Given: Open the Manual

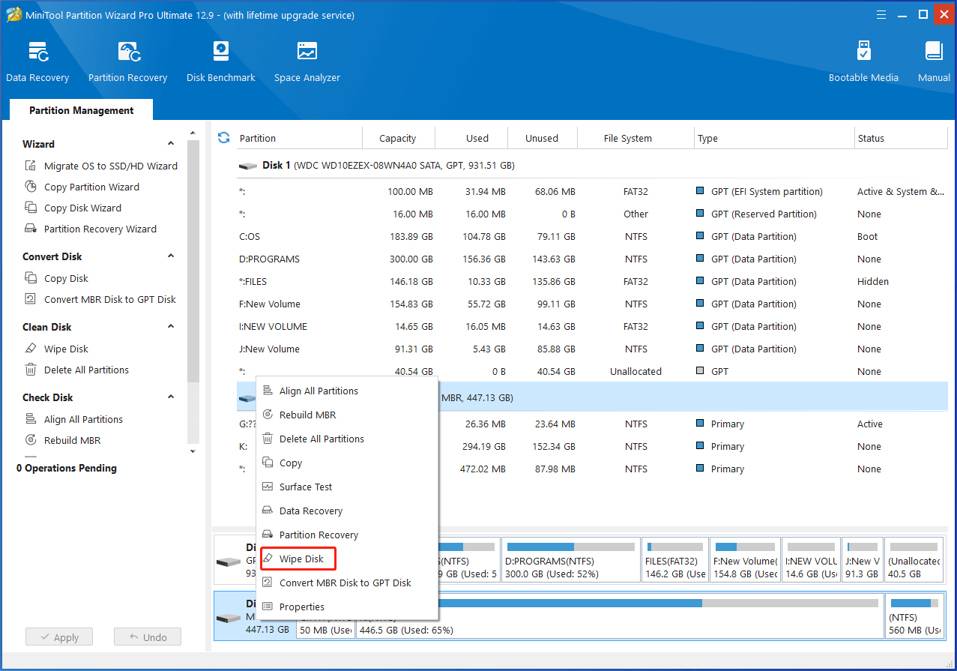Looking at the screenshot, I should [x=934, y=62].
